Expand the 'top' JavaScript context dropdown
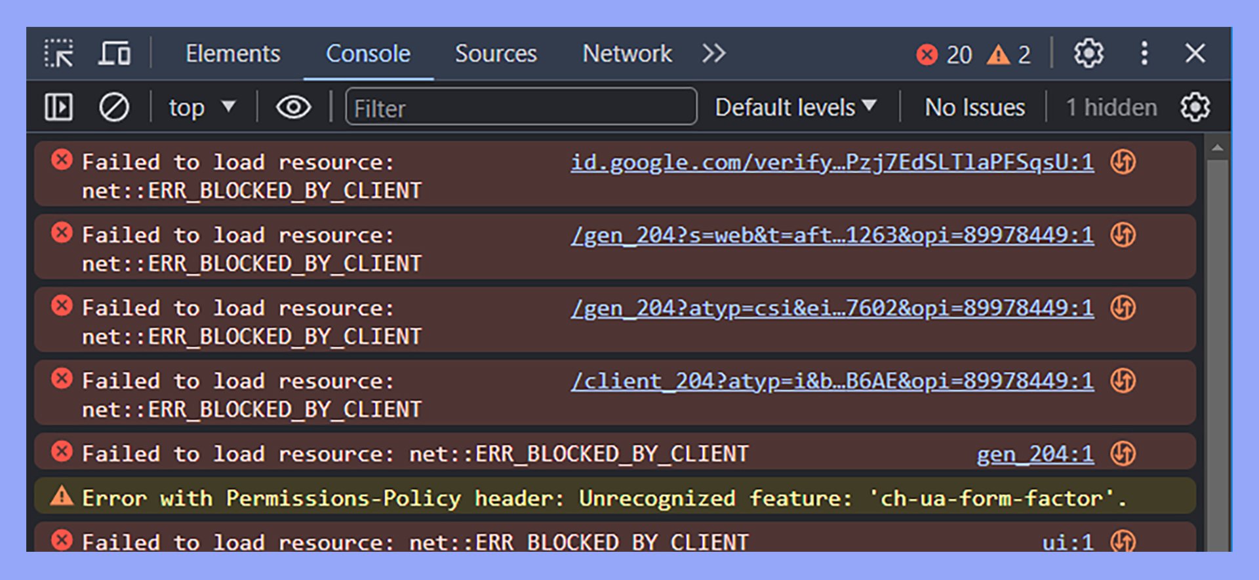The height and width of the screenshot is (580, 1259). [201, 107]
